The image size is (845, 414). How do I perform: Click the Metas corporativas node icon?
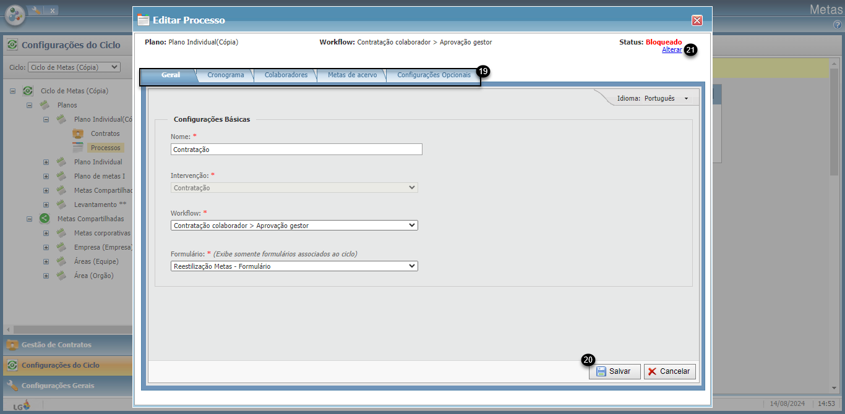(x=61, y=233)
